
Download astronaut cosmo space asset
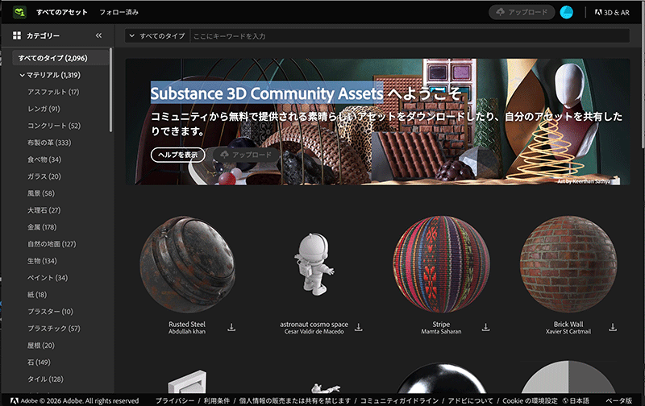click(358, 327)
